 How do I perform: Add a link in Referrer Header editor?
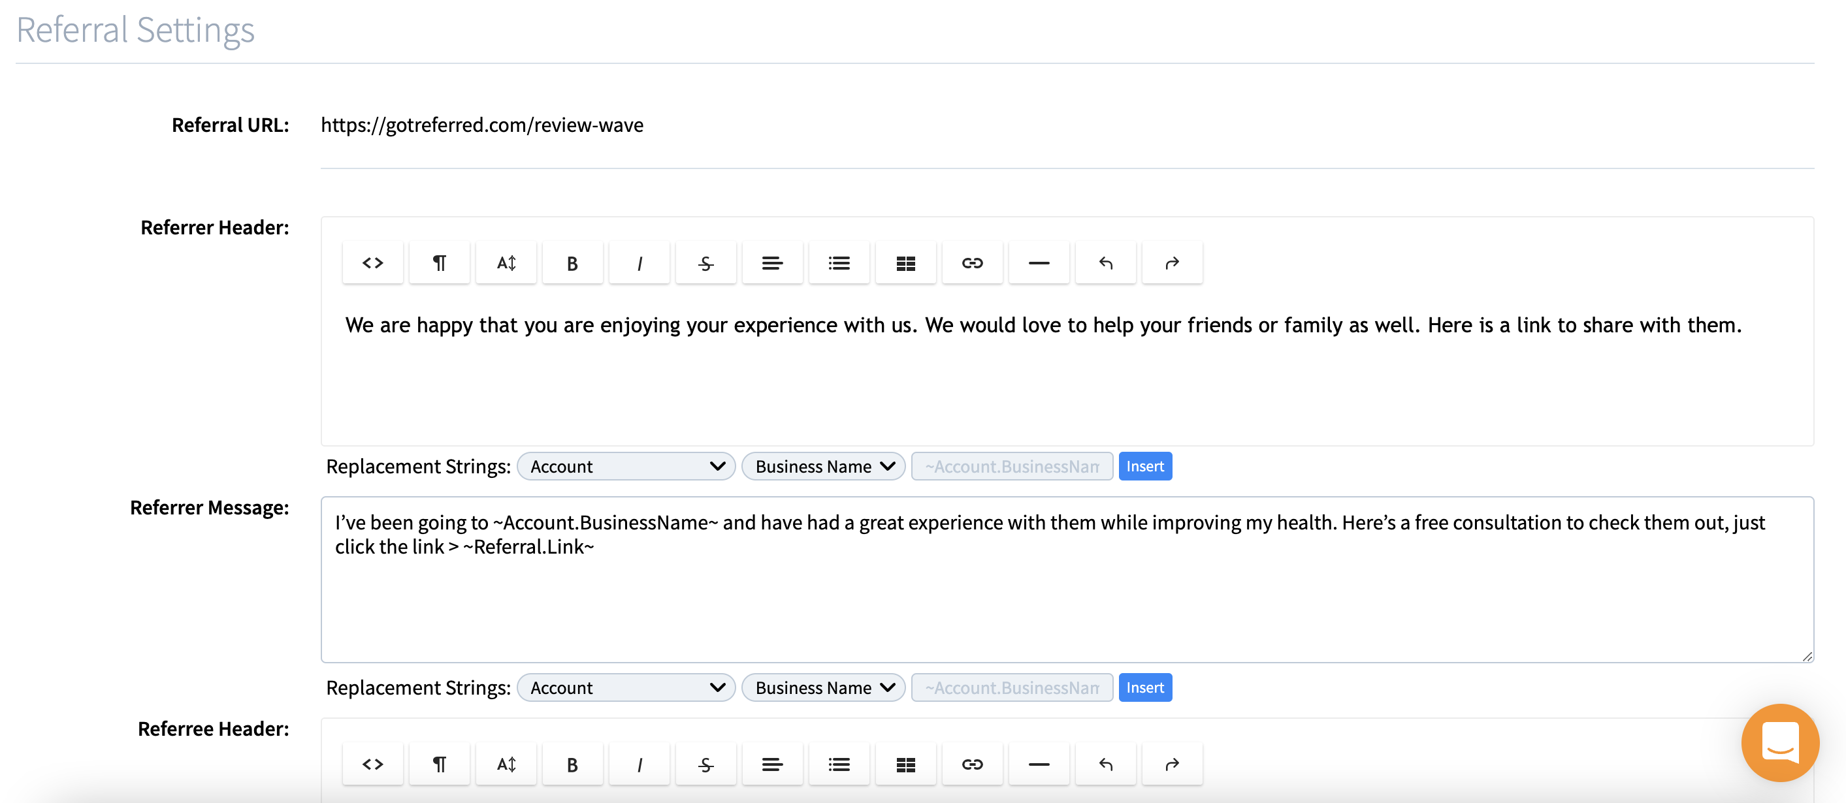tap(972, 263)
